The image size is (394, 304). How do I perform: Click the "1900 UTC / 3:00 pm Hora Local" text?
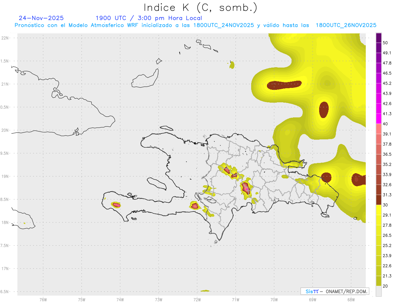(149, 18)
